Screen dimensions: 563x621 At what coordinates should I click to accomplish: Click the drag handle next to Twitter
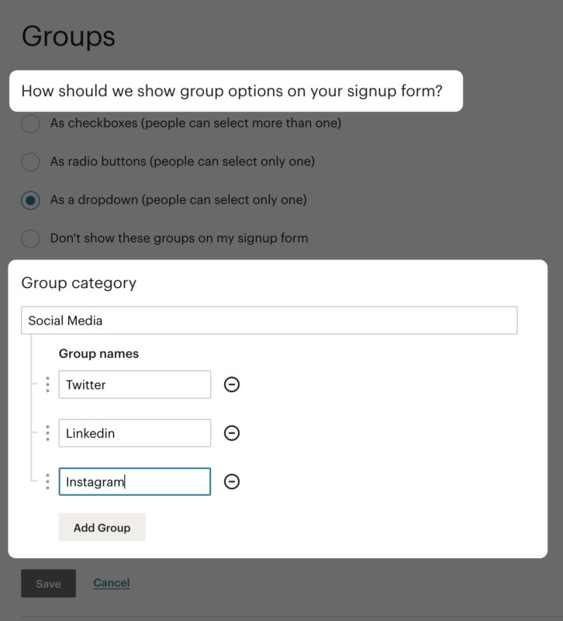click(48, 384)
